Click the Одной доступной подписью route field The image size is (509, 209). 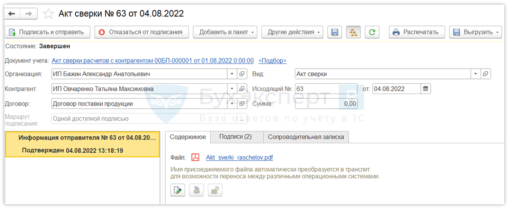tap(144, 119)
